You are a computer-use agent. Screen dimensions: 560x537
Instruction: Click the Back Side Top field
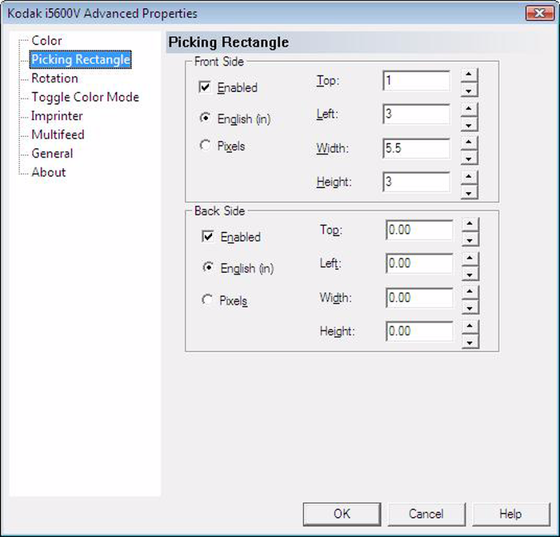point(419,230)
